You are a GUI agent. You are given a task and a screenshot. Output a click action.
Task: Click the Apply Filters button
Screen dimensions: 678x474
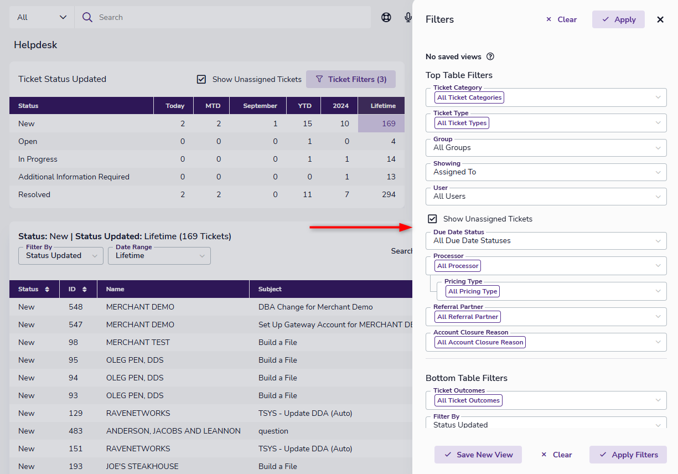point(628,455)
